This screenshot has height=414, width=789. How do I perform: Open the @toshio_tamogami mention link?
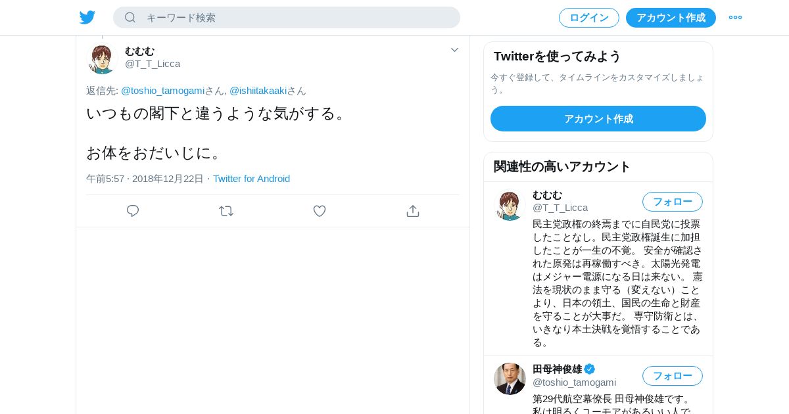coord(163,91)
